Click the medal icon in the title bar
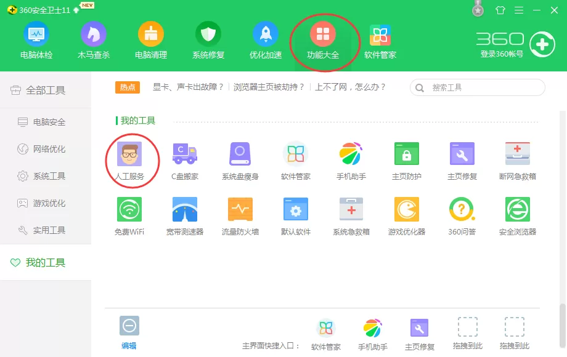567x357 pixels. [478, 9]
